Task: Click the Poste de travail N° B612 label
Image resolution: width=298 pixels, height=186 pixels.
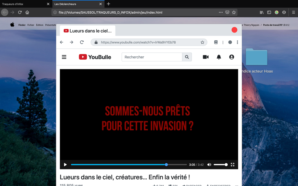Action: coord(276,25)
